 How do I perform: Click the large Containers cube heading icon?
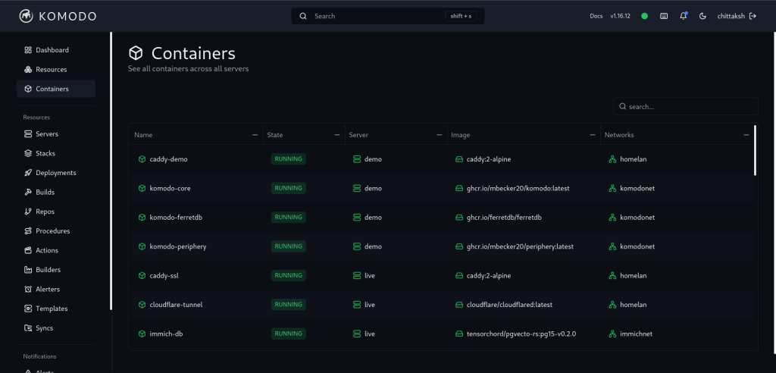tap(136, 53)
